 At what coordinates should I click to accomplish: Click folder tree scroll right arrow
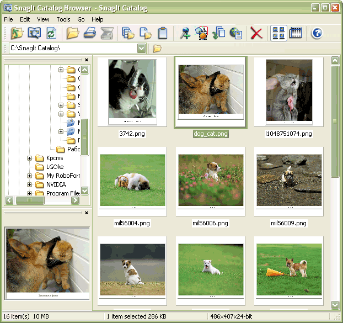click(x=75, y=200)
